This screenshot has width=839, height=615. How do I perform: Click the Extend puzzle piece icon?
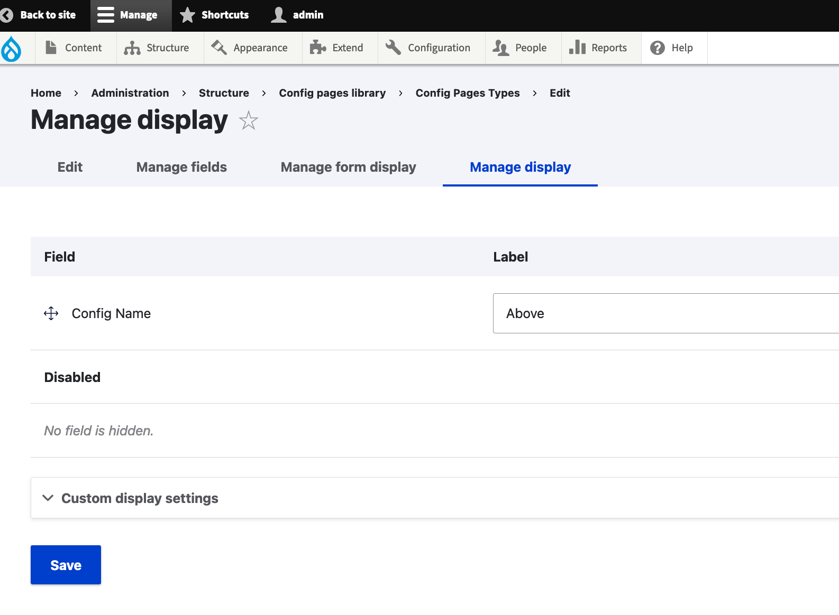(318, 48)
